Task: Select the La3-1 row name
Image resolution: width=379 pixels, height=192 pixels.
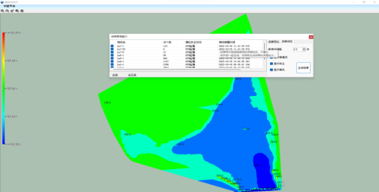Action: (x=120, y=65)
